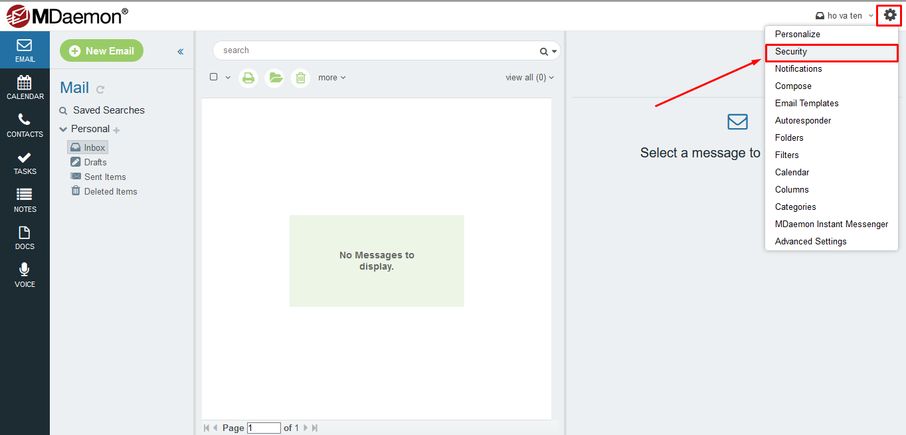
Task: Click the move to folder icon
Action: coord(274,78)
